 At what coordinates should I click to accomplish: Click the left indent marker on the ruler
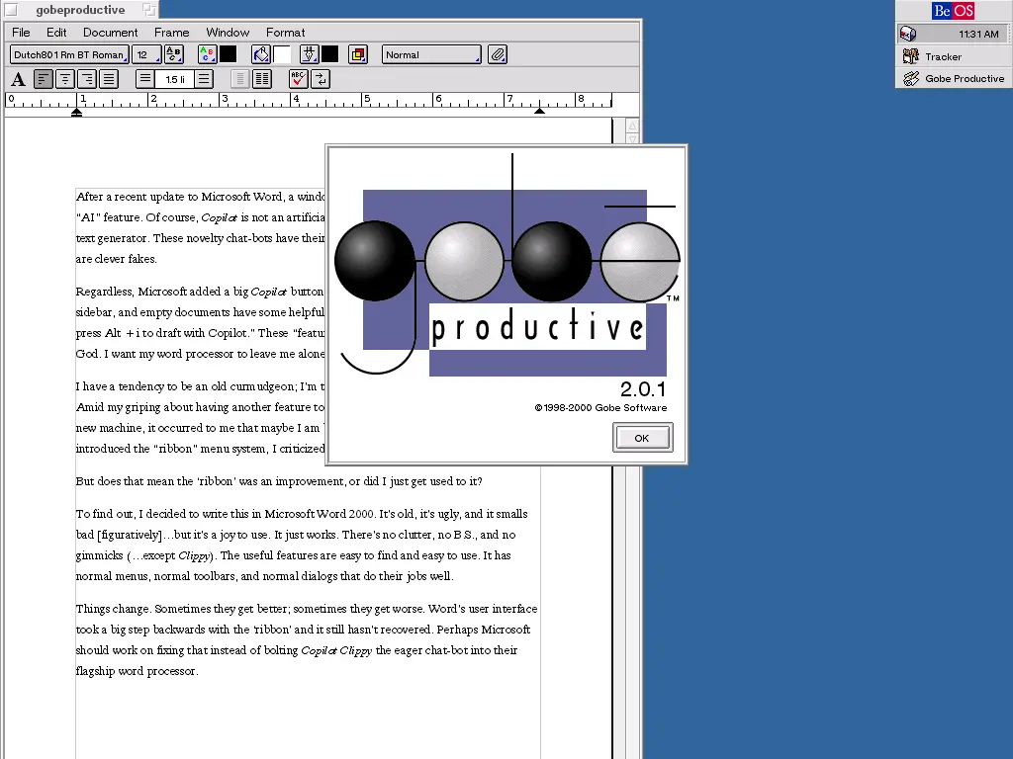tap(77, 112)
